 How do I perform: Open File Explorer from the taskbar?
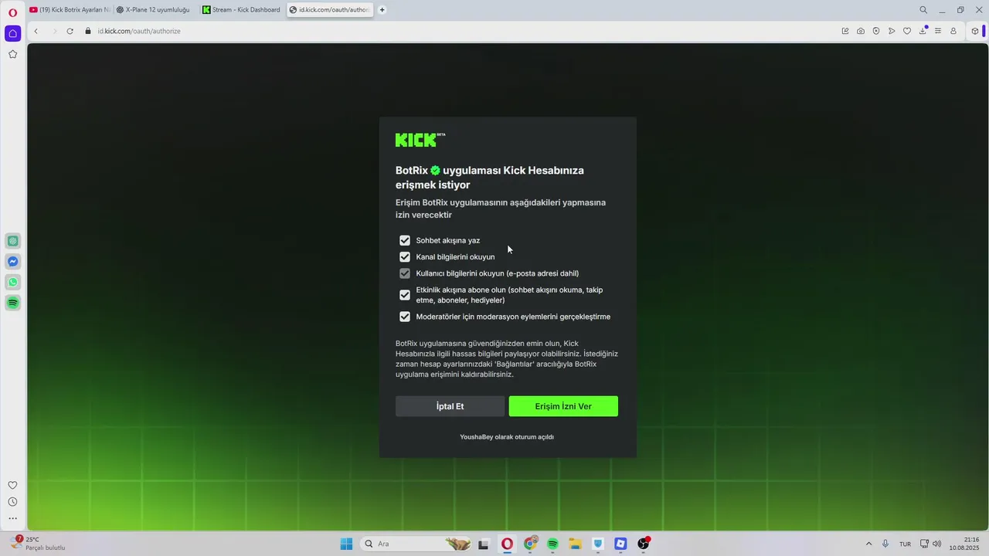(x=575, y=544)
